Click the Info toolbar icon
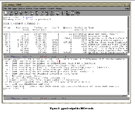The width and height of the screenshot is (135, 115). pyautogui.click(x=62, y=13)
